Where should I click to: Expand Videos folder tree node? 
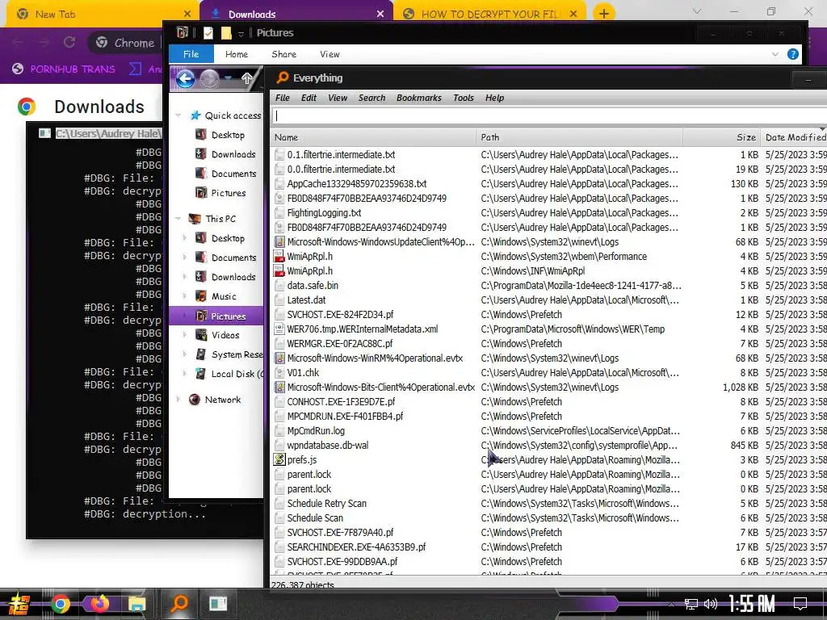[x=185, y=335]
